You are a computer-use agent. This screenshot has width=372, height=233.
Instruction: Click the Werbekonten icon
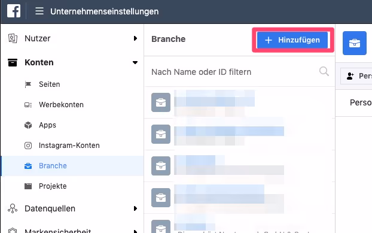point(28,105)
